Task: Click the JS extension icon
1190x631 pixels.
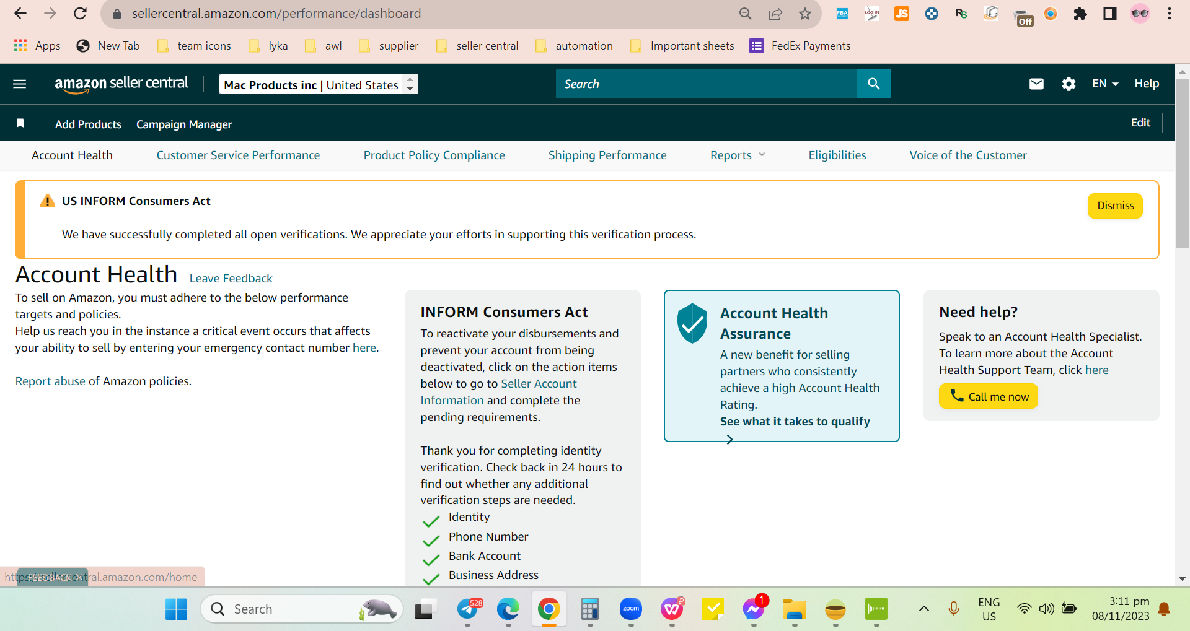Action: pos(902,14)
